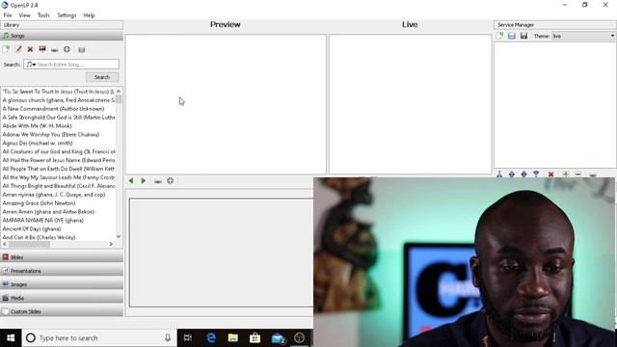Open the Help menu
Screen dimensions: 617x347
(89, 15)
